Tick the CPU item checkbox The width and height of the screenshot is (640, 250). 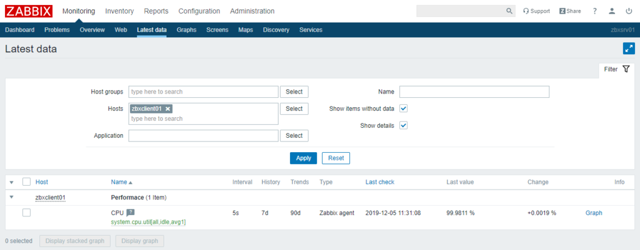point(26,213)
